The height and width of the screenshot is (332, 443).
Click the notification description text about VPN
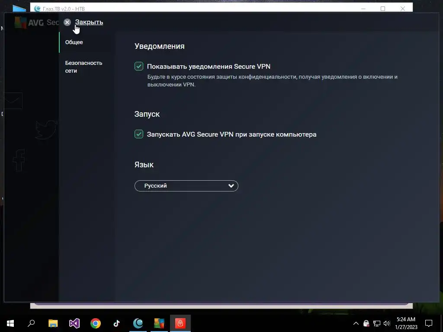click(x=272, y=80)
